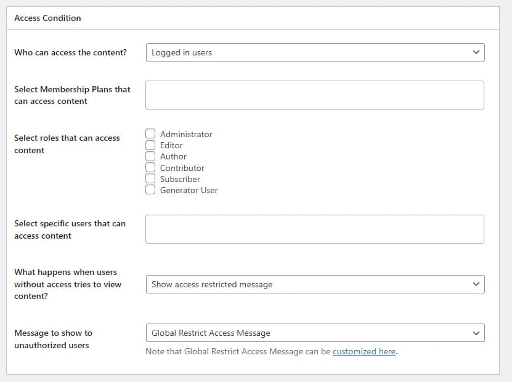Click the Subscriber label text

point(180,179)
